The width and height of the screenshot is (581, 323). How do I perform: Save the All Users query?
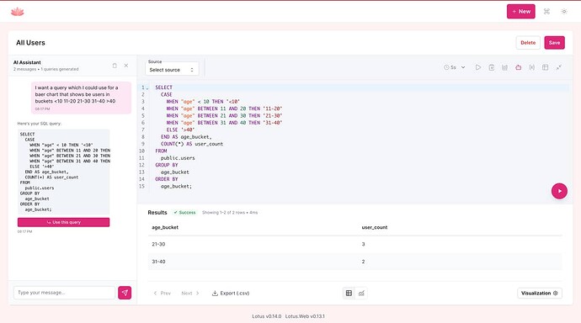pyautogui.click(x=554, y=43)
